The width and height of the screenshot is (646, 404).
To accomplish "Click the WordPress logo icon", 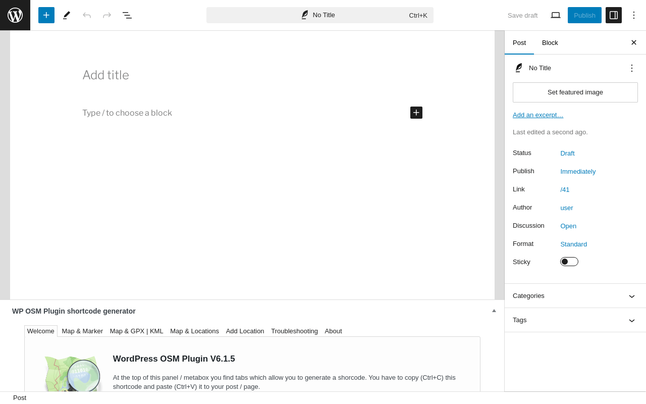I will pyautogui.click(x=15, y=15).
